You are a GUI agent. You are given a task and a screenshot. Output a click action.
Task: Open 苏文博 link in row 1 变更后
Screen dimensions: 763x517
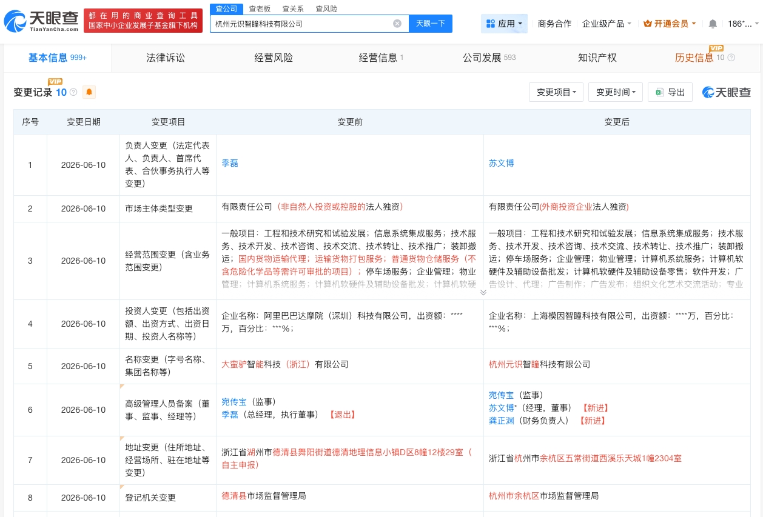tap(501, 163)
